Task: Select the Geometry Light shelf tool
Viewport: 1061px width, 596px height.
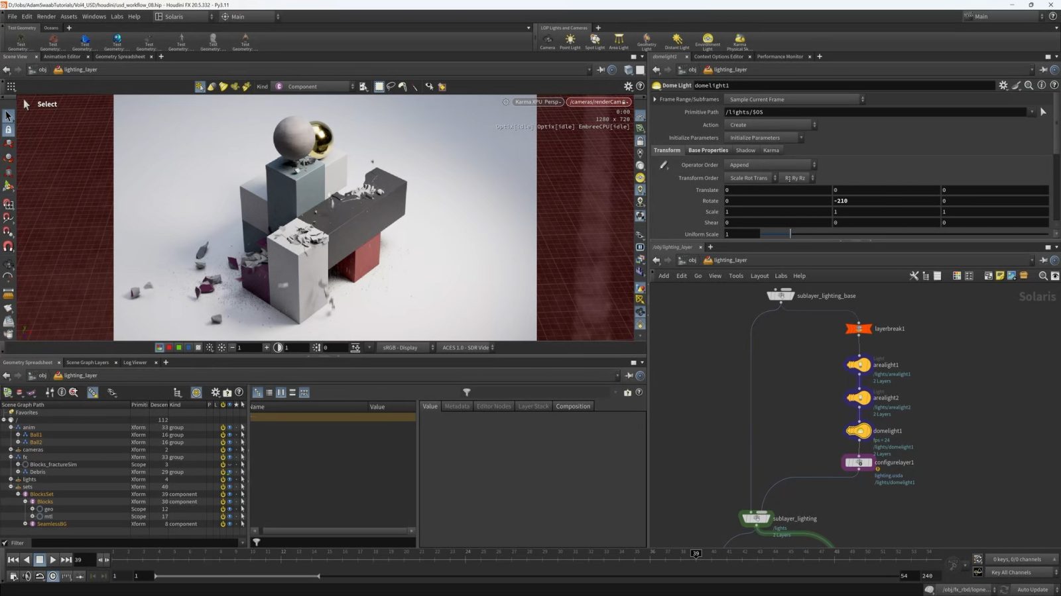Action: click(x=645, y=40)
